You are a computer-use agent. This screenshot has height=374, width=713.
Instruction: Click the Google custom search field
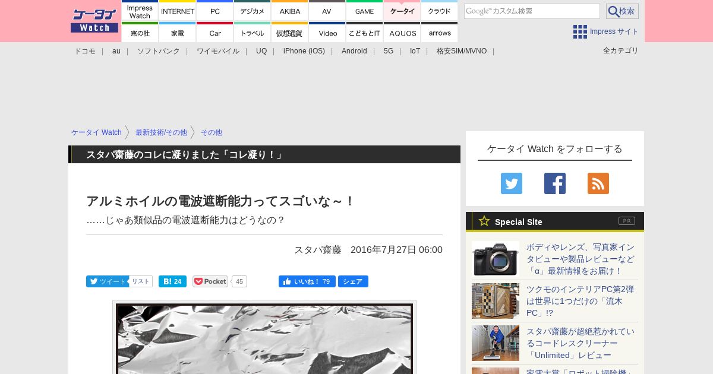pyautogui.click(x=532, y=11)
